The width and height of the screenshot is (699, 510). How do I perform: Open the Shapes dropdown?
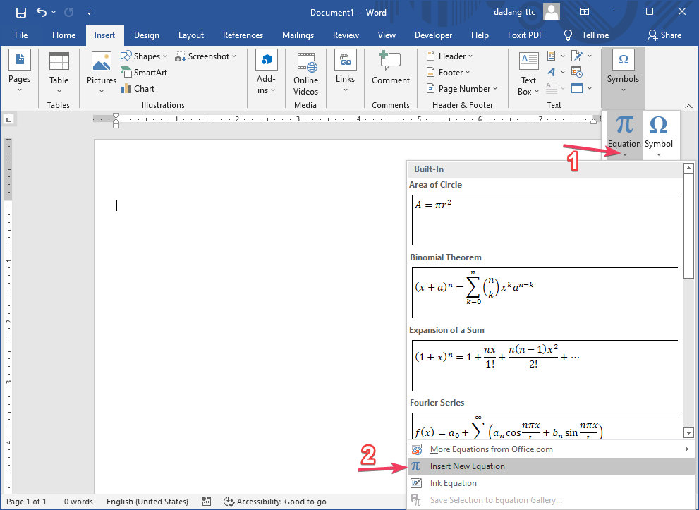tap(143, 56)
